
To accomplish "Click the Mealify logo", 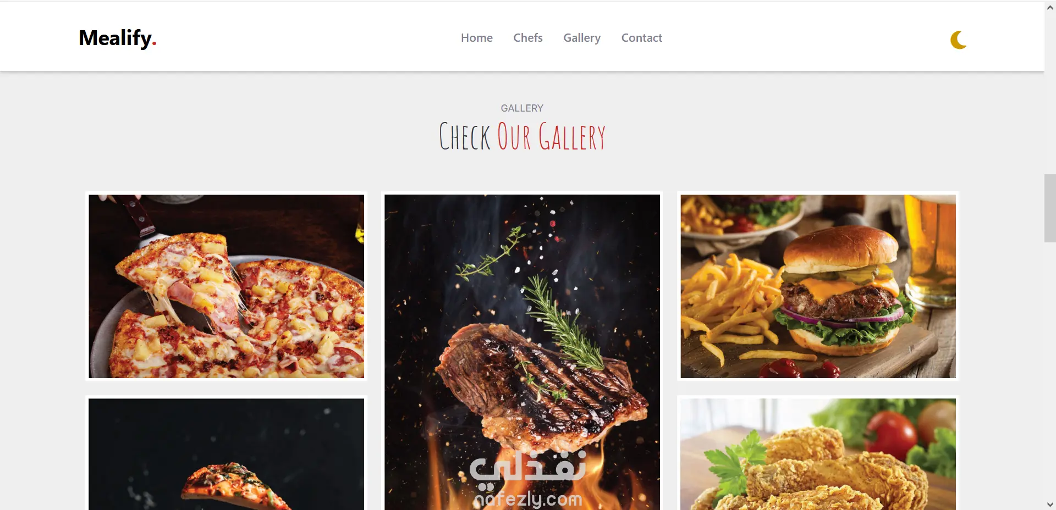I will [118, 38].
